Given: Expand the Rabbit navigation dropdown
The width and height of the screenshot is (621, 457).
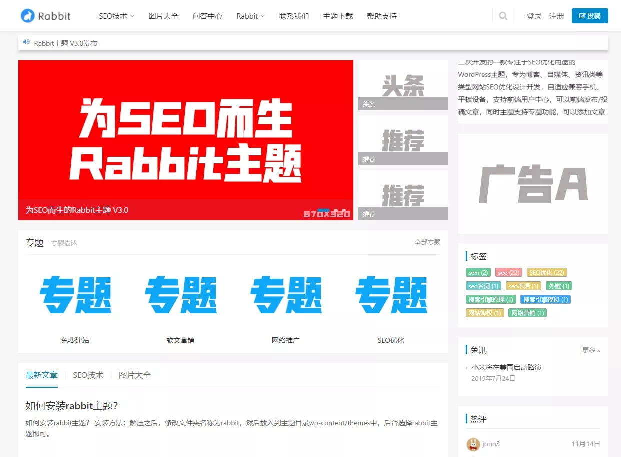Looking at the screenshot, I should pos(250,16).
